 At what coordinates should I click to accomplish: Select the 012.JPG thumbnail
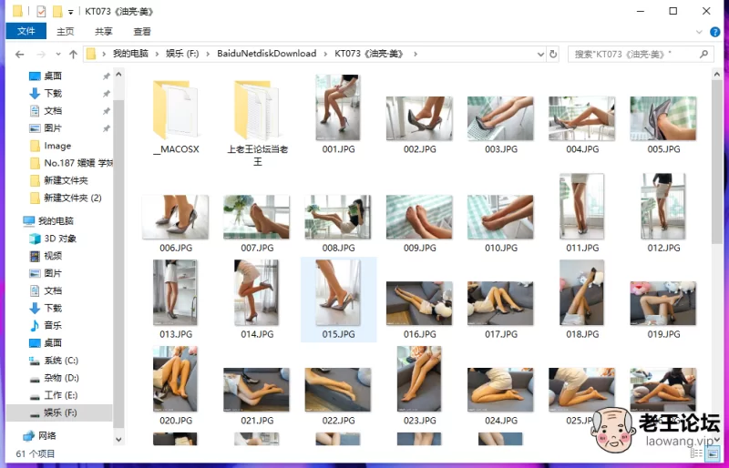[663, 207]
